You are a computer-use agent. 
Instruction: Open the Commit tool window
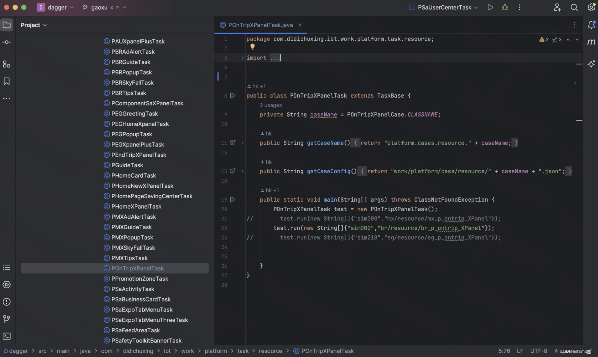point(7,42)
